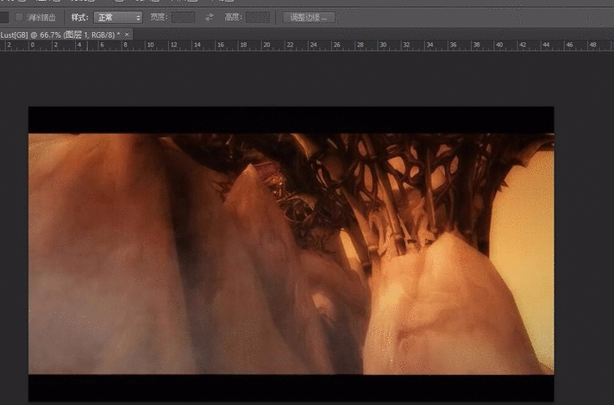Click the bottom black letterbox bar of the image
The width and height of the screenshot is (614, 405).
pos(291,388)
